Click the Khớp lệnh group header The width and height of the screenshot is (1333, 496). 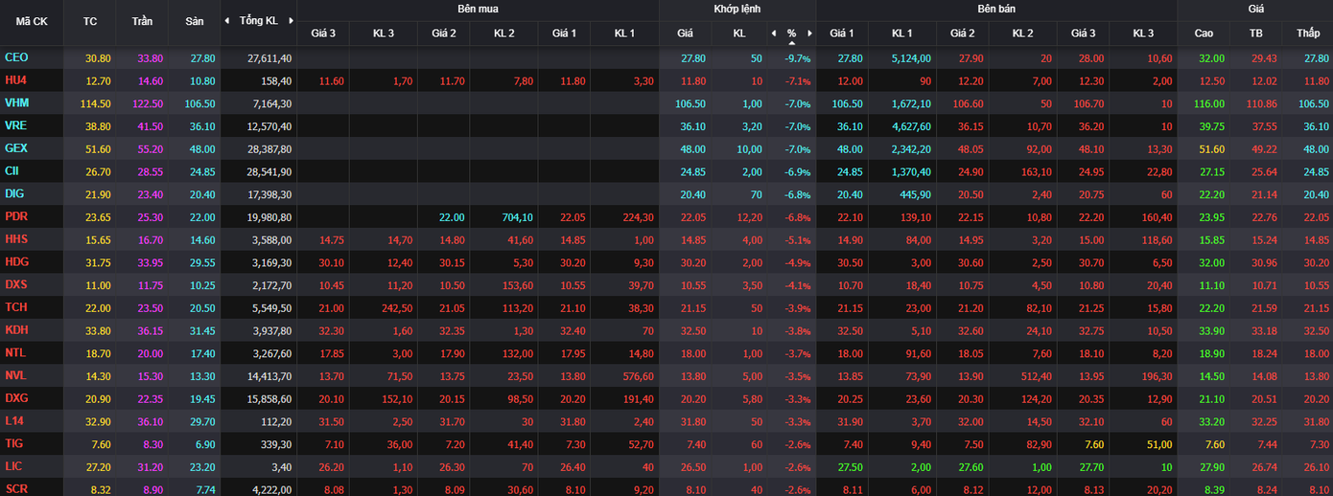click(x=737, y=10)
